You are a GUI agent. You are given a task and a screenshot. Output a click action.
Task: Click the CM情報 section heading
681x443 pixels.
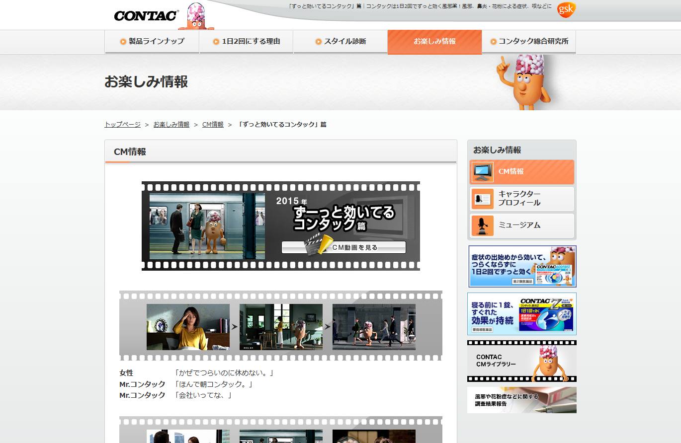tap(130, 152)
